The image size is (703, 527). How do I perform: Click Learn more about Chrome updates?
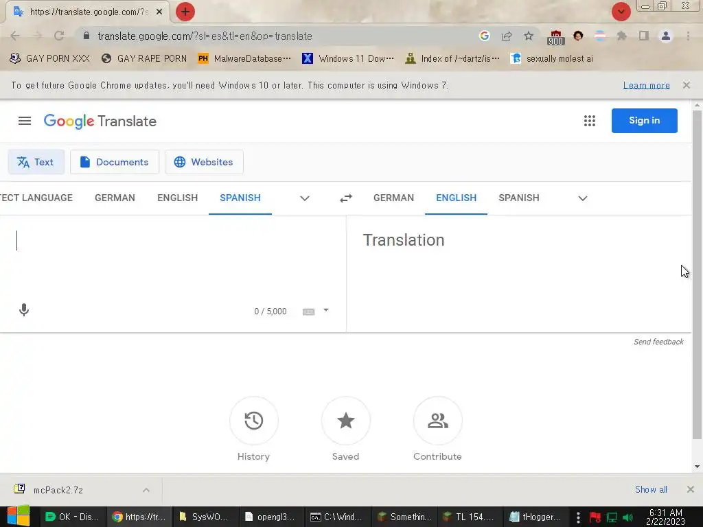(x=646, y=85)
